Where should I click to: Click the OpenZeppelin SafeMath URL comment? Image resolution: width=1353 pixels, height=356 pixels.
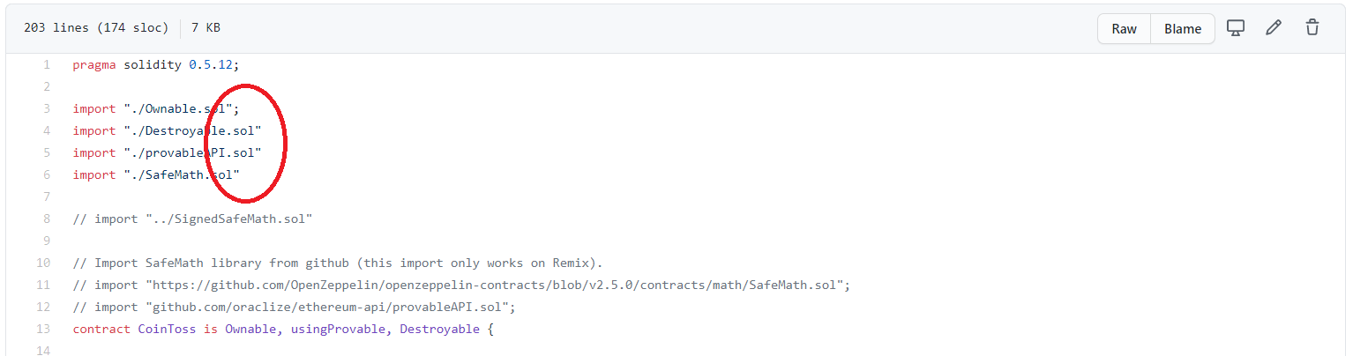(x=461, y=285)
